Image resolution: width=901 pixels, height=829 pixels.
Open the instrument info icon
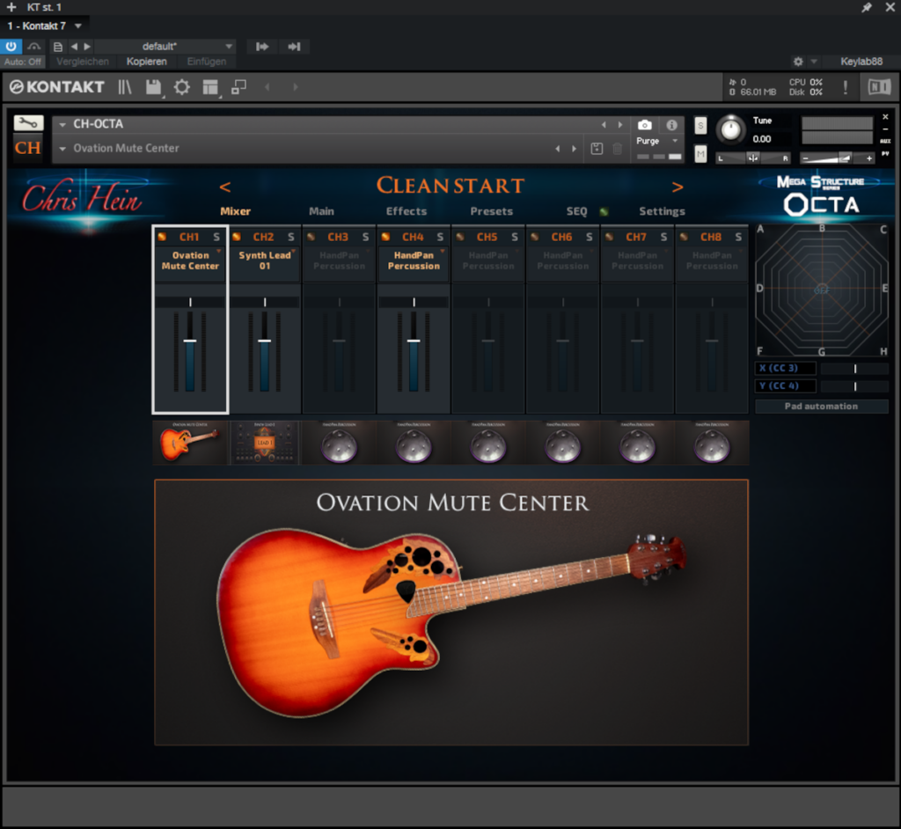click(x=671, y=125)
